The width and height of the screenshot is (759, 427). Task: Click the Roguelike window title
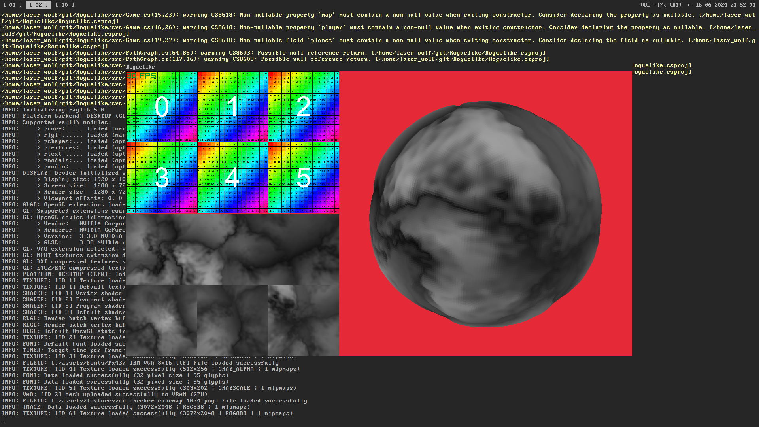point(140,67)
